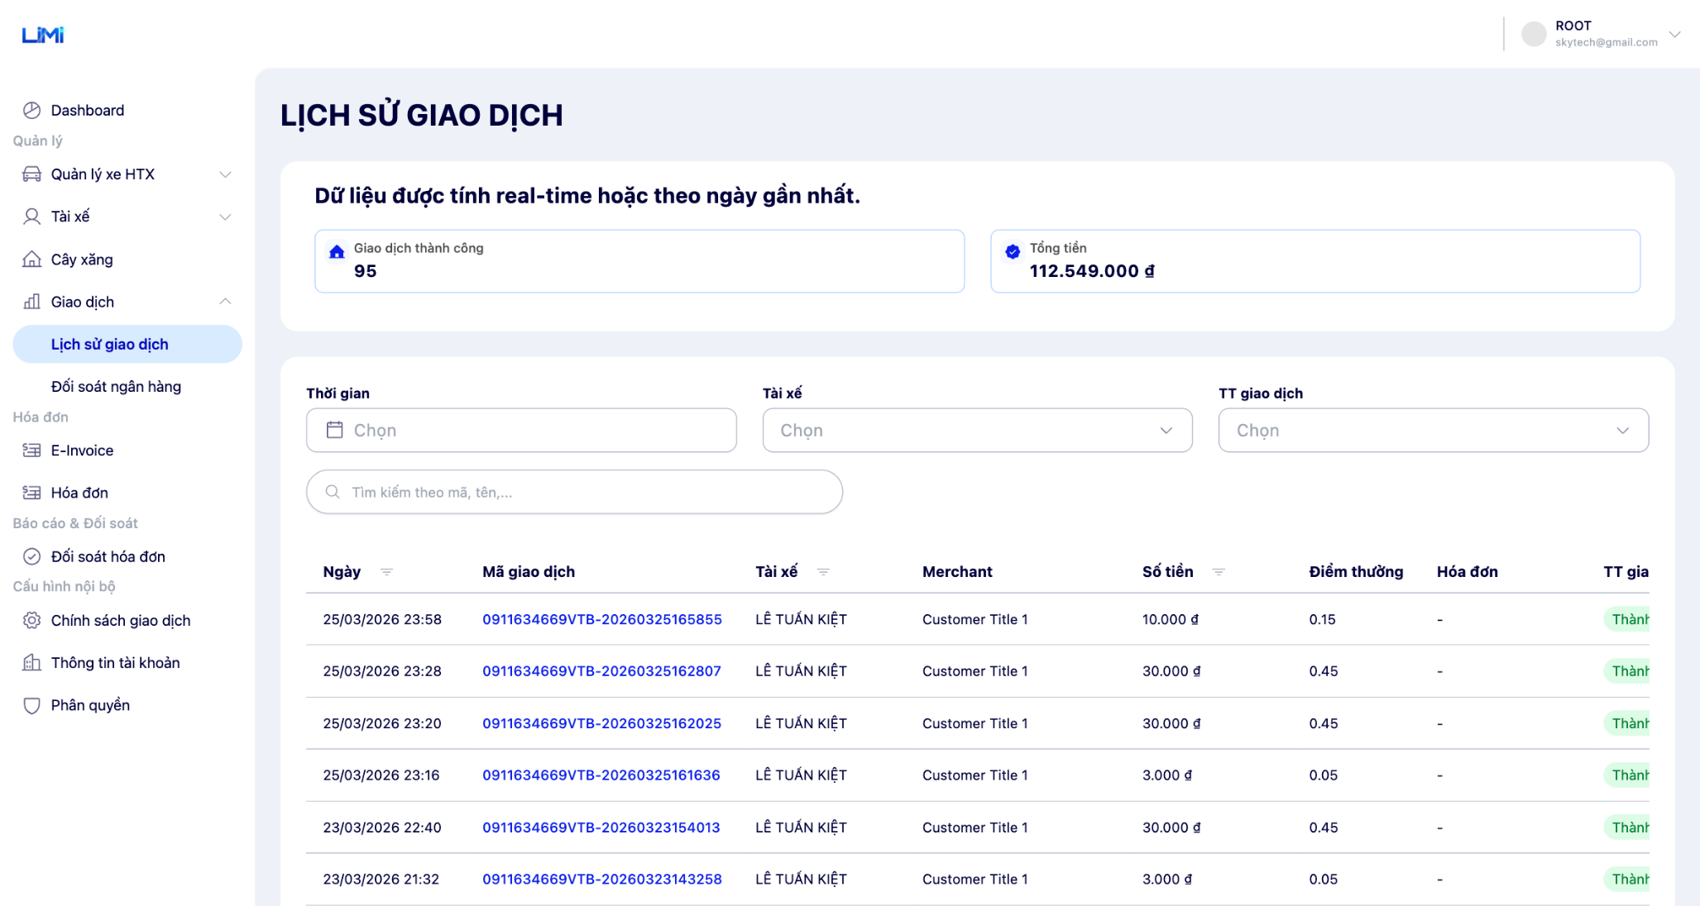Click the date 25/03/2026 23:16 cell
1700x906 pixels.
381,775
